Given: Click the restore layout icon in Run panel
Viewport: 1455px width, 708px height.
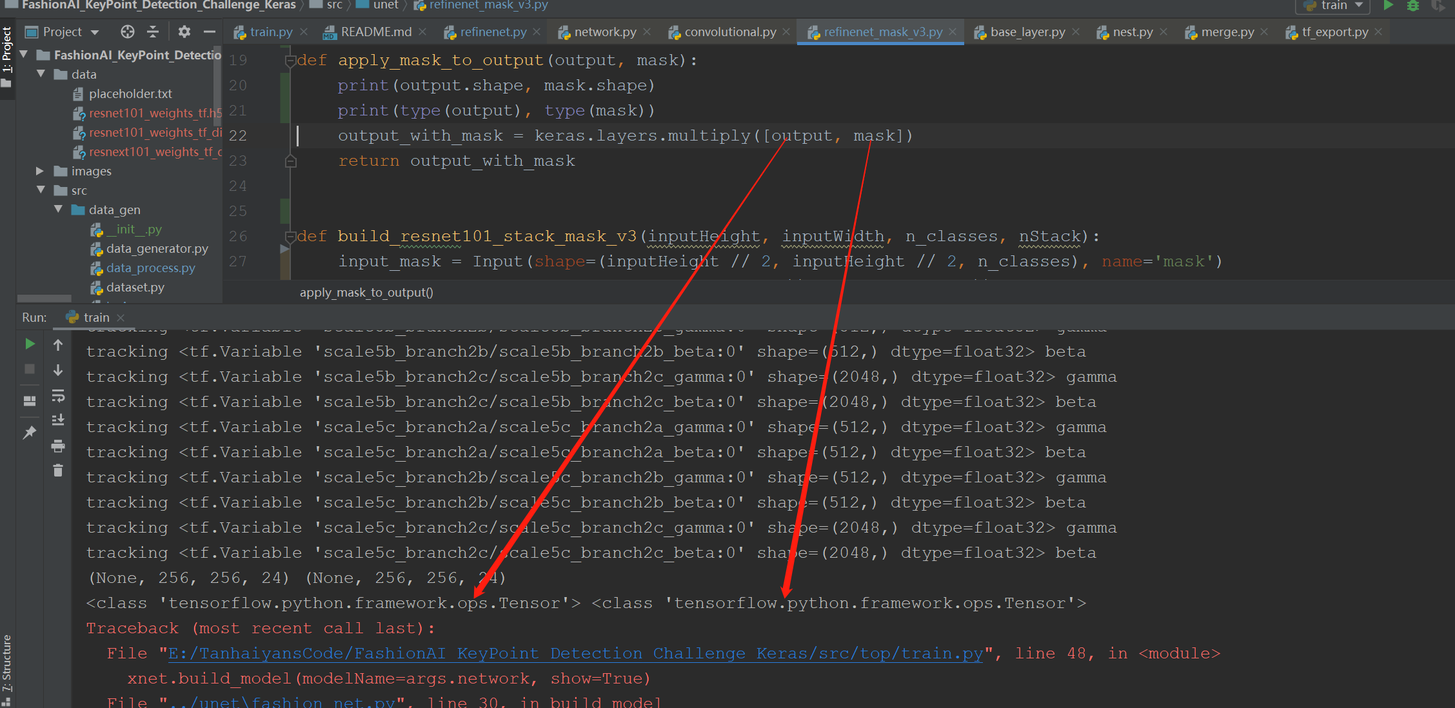Looking at the screenshot, I should point(30,401).
